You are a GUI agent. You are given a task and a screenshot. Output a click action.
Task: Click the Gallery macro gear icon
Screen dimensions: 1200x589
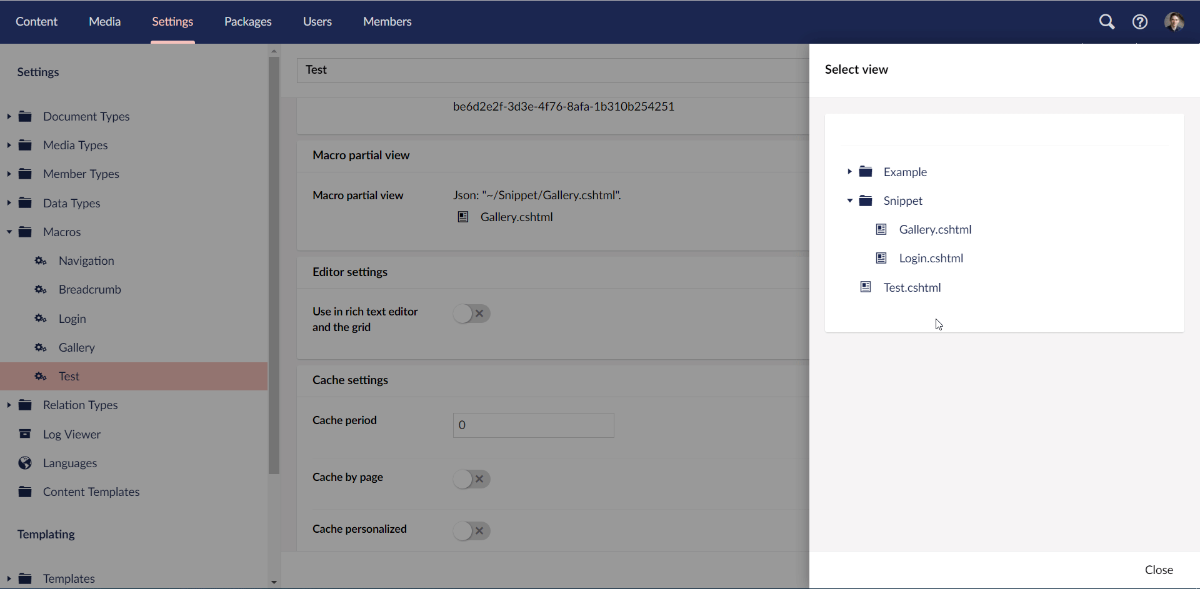pyautogui.click(x=41, y=347)
